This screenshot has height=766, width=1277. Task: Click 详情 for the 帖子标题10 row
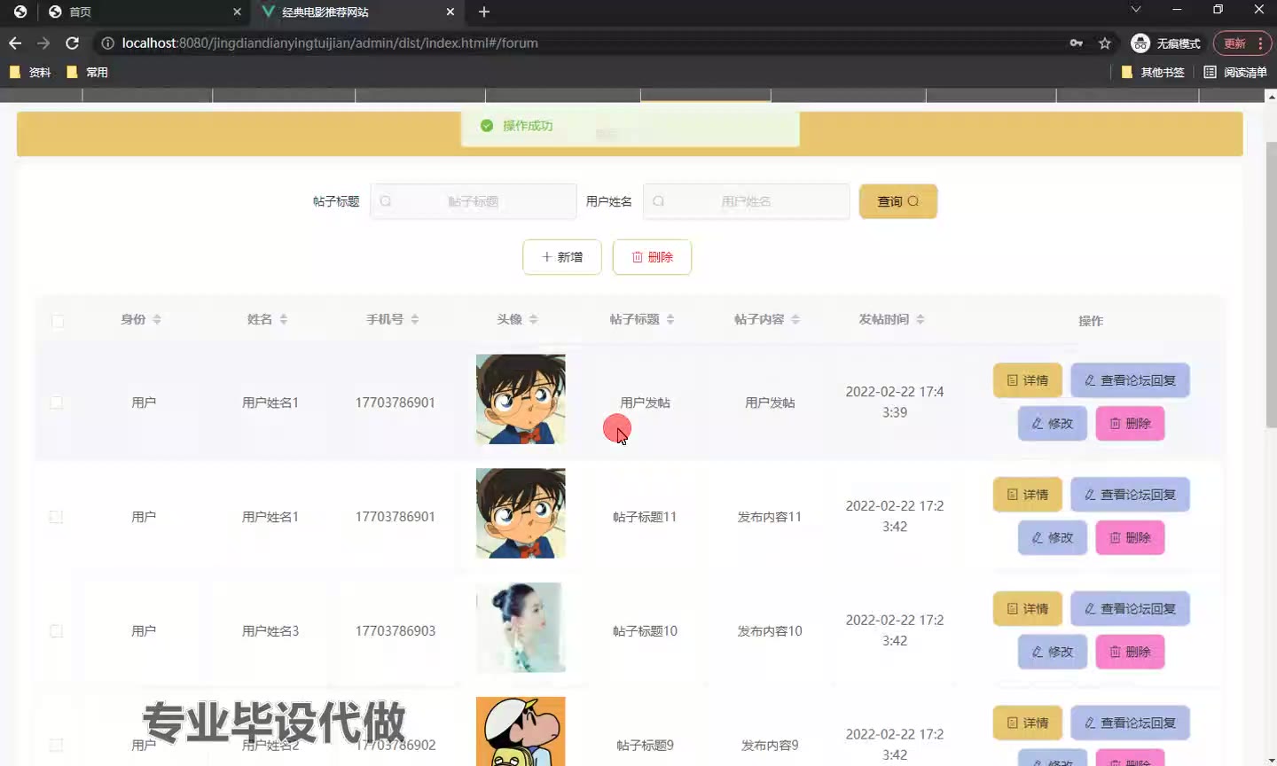[x=1027, y=609]
